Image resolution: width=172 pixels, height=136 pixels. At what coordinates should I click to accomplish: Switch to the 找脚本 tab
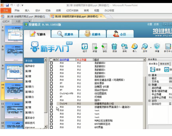pyautogui.click(x=65, y=34)
